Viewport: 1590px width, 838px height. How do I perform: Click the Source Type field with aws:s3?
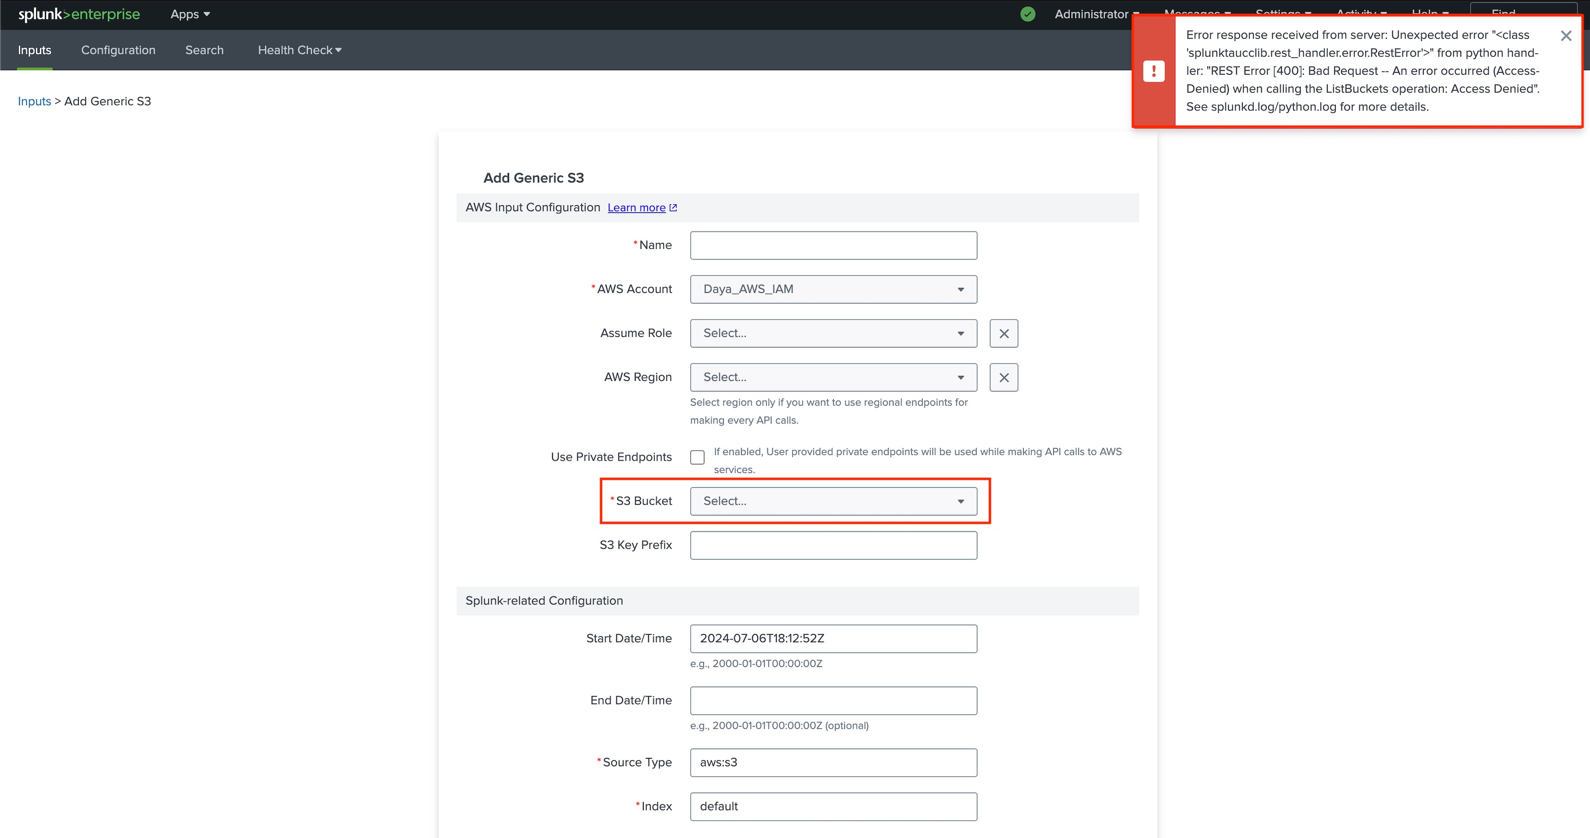[833, 763]
